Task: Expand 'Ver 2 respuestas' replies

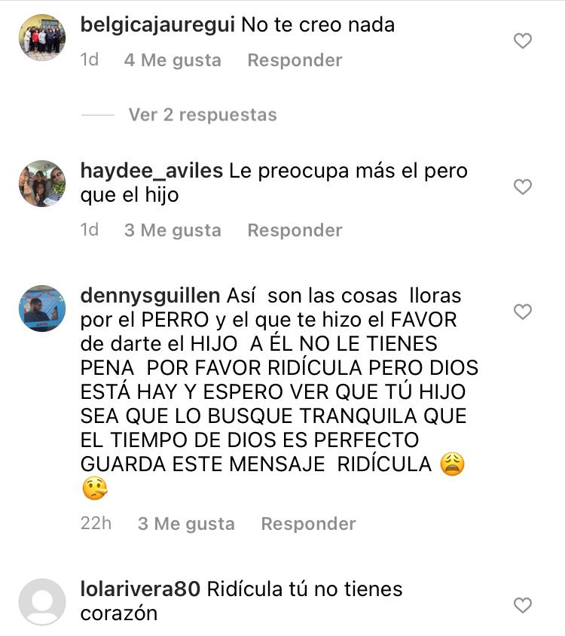Action: (203, 115)
